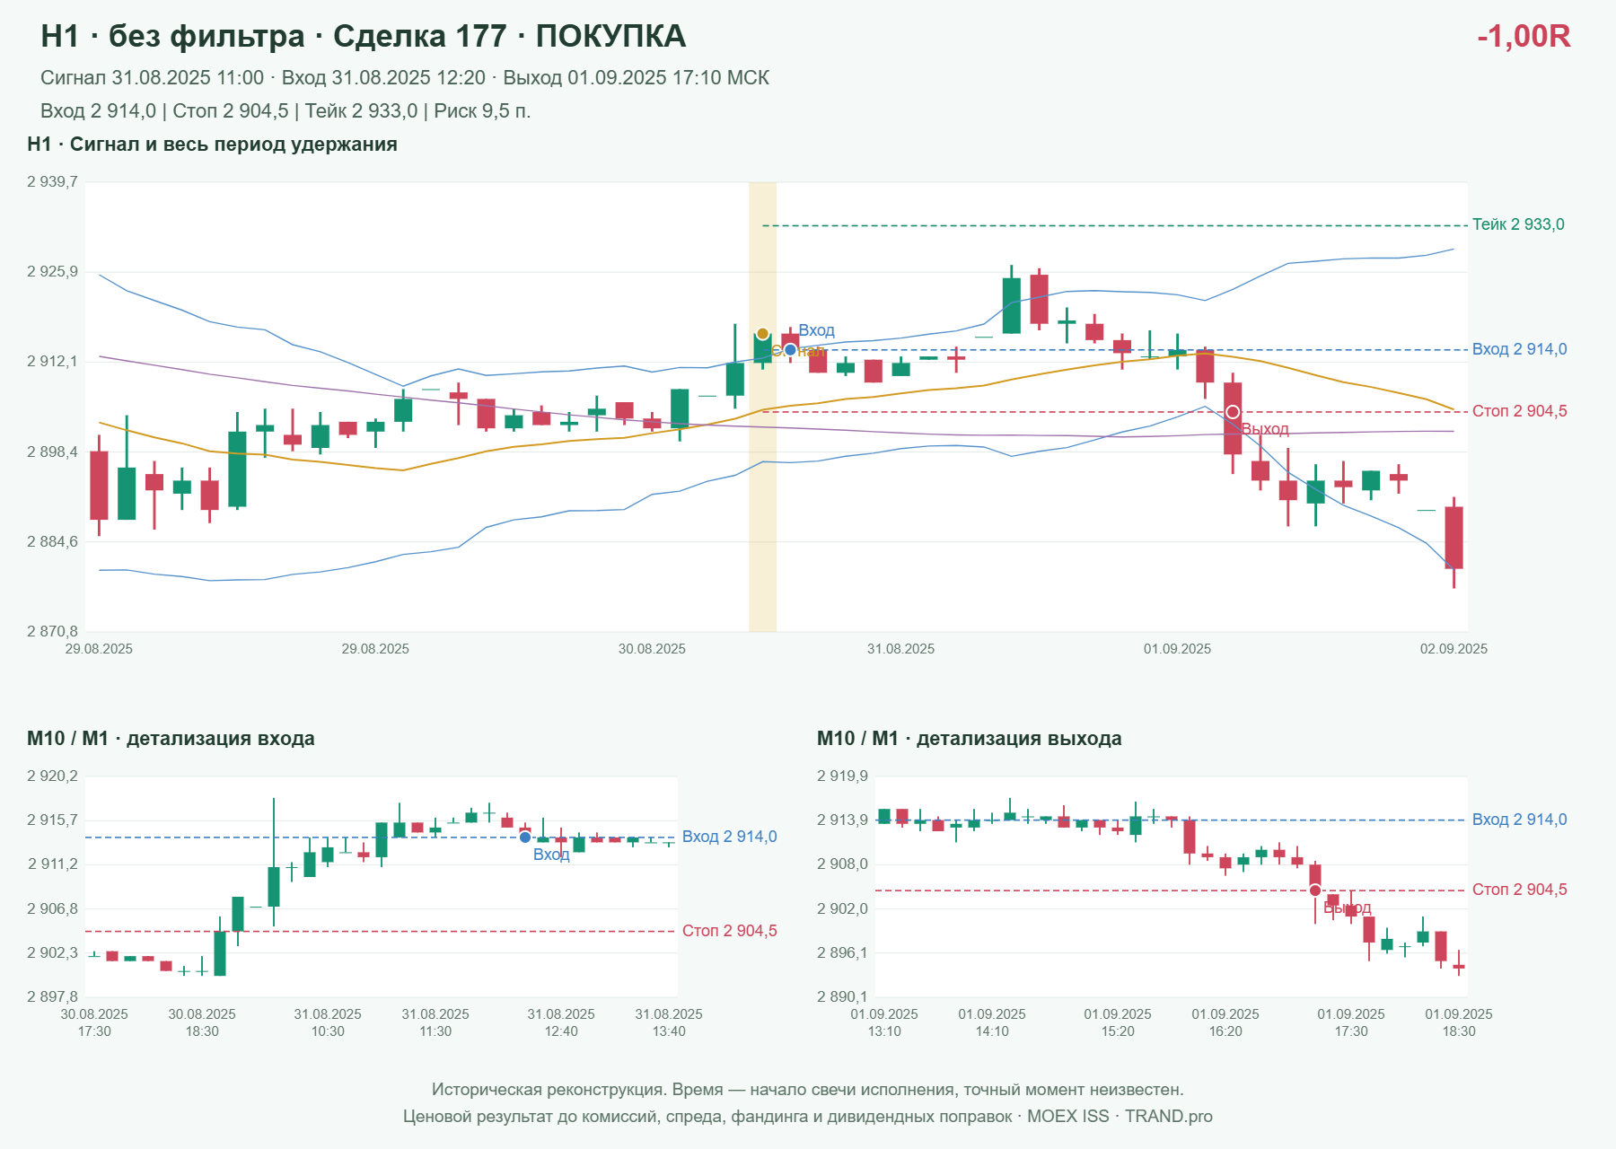Click the 30.08.2025 17:30 time label
Viewport: 1616px width, 1149px height.
coord(94,1022)
